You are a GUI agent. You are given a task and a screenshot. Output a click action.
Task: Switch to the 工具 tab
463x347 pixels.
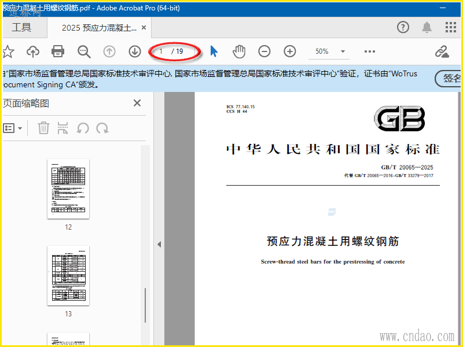tap(21, 27)
